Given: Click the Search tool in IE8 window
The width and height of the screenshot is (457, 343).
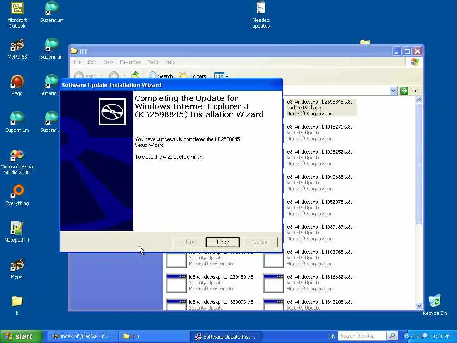Looking at the screenshot, I should tap(161, 75).
